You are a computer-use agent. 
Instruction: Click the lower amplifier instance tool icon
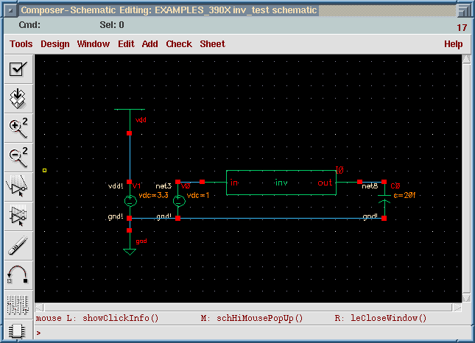tap(18, 216)
